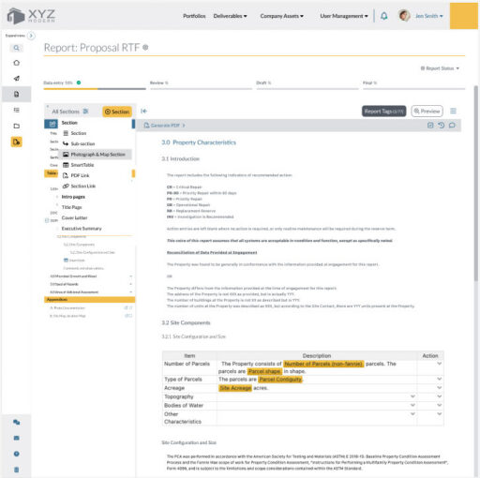Click the Preview button
The height and width of the screenshot is (478, 480).
(x=427, y=112)
